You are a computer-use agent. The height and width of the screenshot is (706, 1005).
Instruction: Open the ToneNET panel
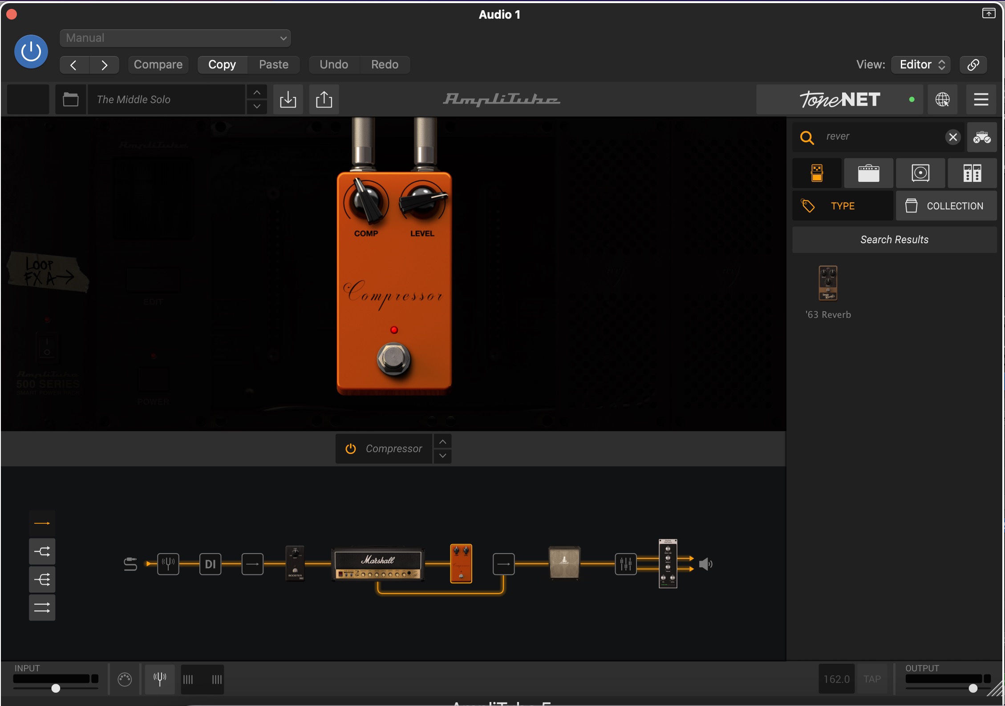click(839, 100)
